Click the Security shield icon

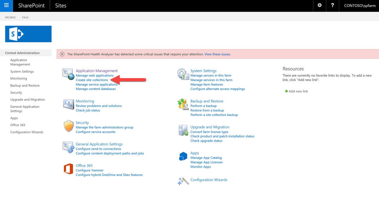click(69, 126)
